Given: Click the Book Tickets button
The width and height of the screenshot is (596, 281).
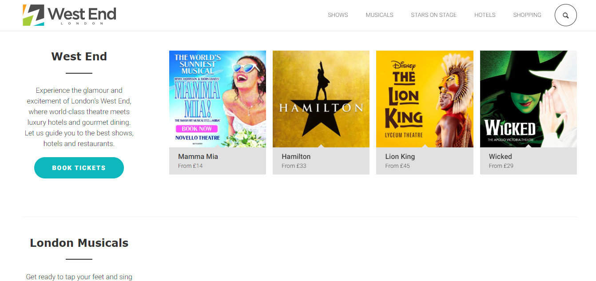Looking at the screenshot, I should (x=79, y=168).
